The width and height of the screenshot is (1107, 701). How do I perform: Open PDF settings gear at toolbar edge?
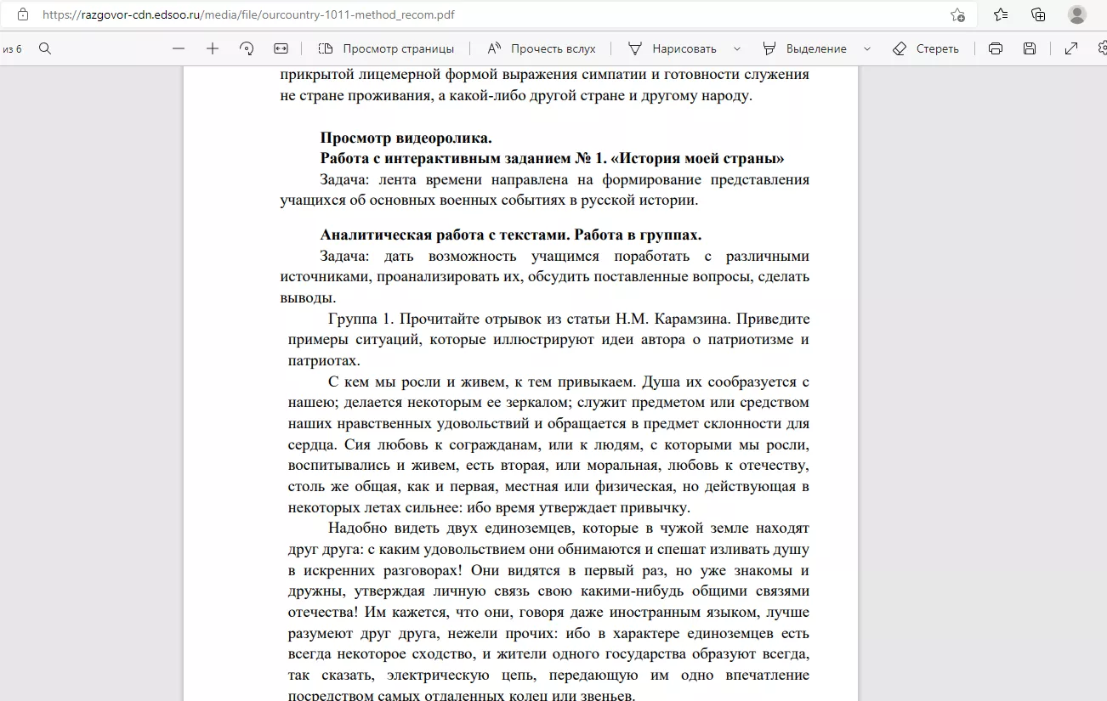coord(1102,48)
